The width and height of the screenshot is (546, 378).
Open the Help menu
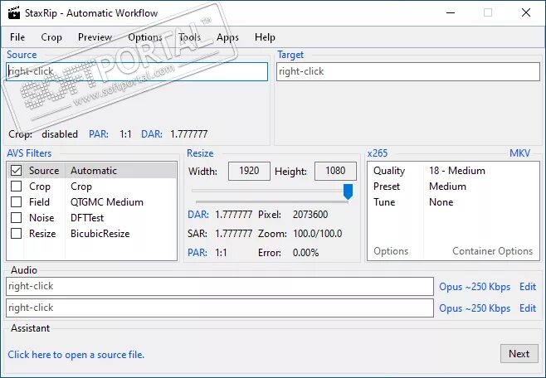tap(265, 37)
